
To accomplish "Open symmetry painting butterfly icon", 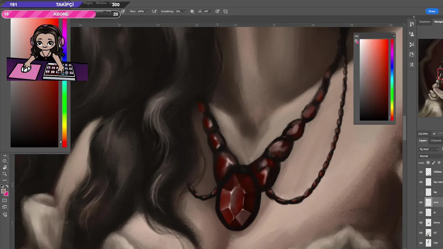I will tap(226, 11).
